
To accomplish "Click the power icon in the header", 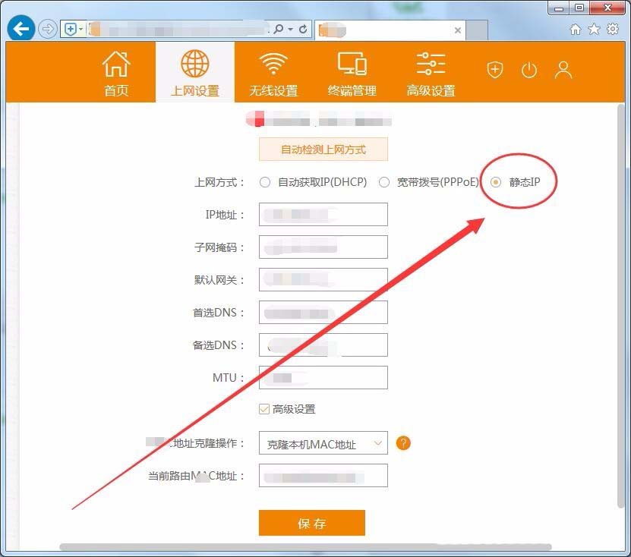I will 528,69.
